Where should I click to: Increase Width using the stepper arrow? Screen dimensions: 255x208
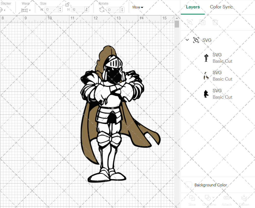click(60, 8)
